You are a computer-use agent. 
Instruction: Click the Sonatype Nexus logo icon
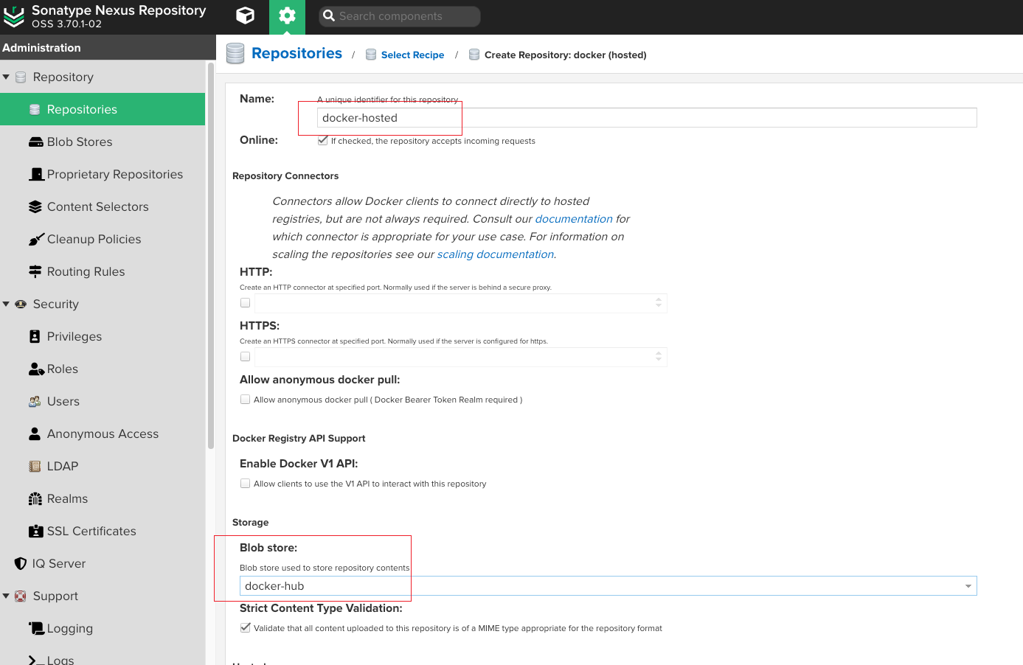14,17
